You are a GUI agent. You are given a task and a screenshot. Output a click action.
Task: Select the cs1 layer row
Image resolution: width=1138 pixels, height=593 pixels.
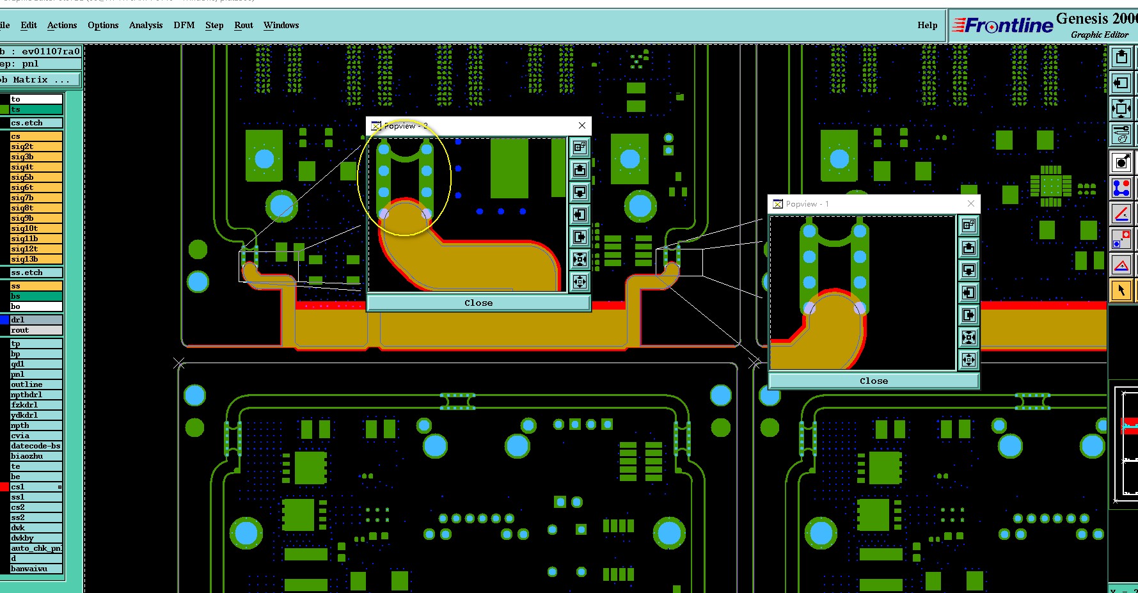pos(36,487)
